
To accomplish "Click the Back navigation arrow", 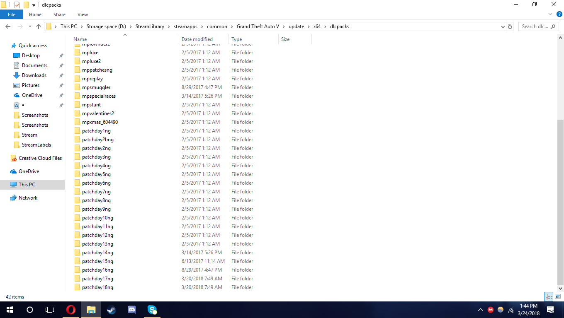I will click(8, 26).
